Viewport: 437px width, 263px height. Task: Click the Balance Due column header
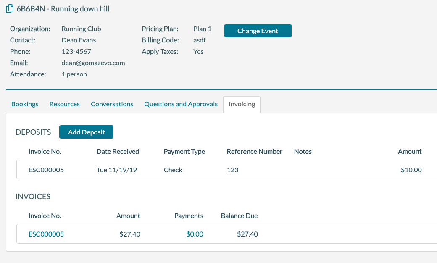coord(239,216)
